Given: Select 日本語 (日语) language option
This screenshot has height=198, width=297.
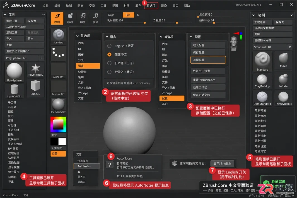Looking at the screenshot, I should click(109, 63).
